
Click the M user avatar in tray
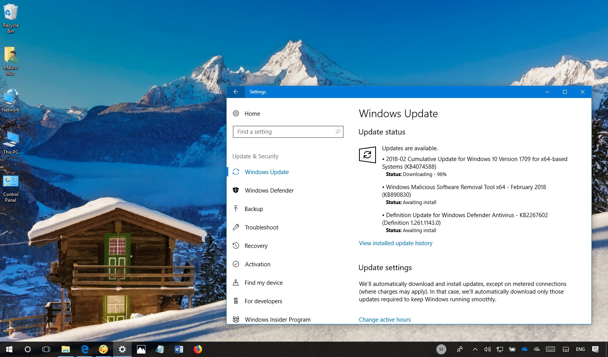[441, 349]
